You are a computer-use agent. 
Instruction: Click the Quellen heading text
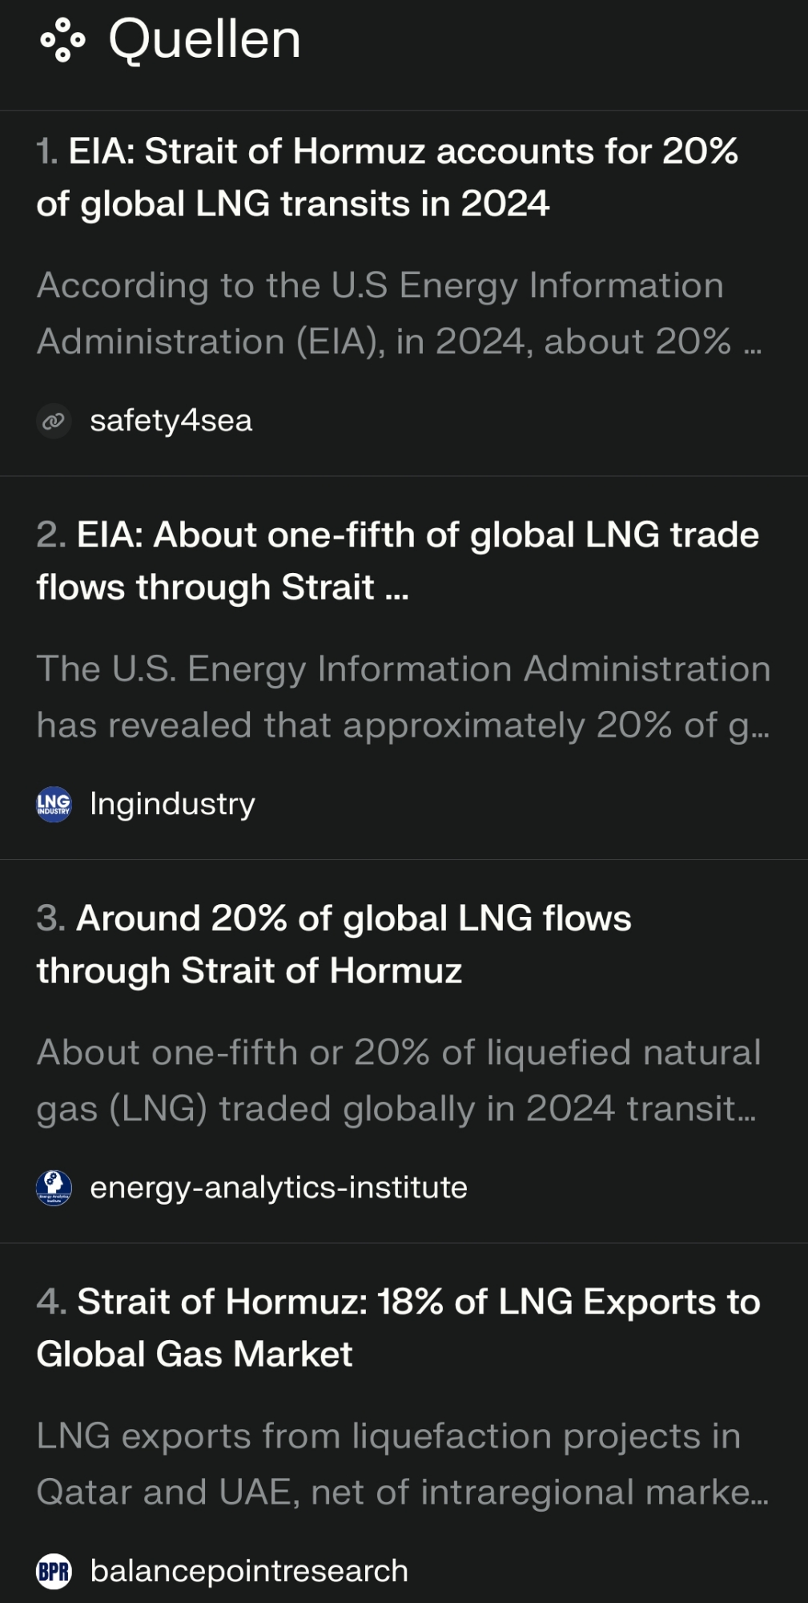pos(204,39)
